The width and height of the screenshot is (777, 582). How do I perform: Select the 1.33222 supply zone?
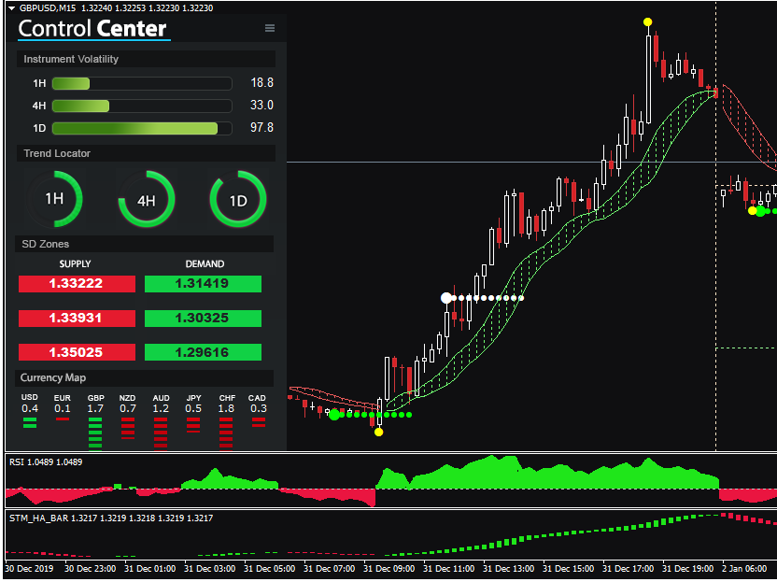(x=77, y=283)
